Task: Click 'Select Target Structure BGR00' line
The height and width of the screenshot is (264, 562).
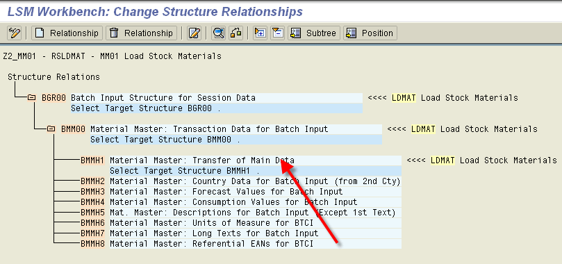Action: [x=217, y=108]
